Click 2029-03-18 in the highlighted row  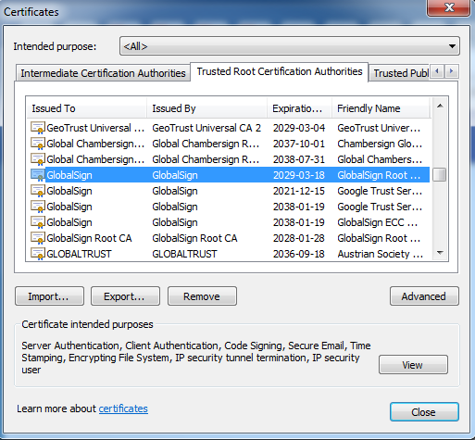pyautogui.click(x=299, y=175)
